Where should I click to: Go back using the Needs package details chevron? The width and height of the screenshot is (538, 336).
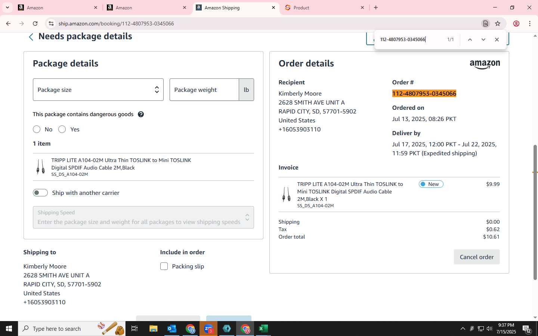pos(31,37)
